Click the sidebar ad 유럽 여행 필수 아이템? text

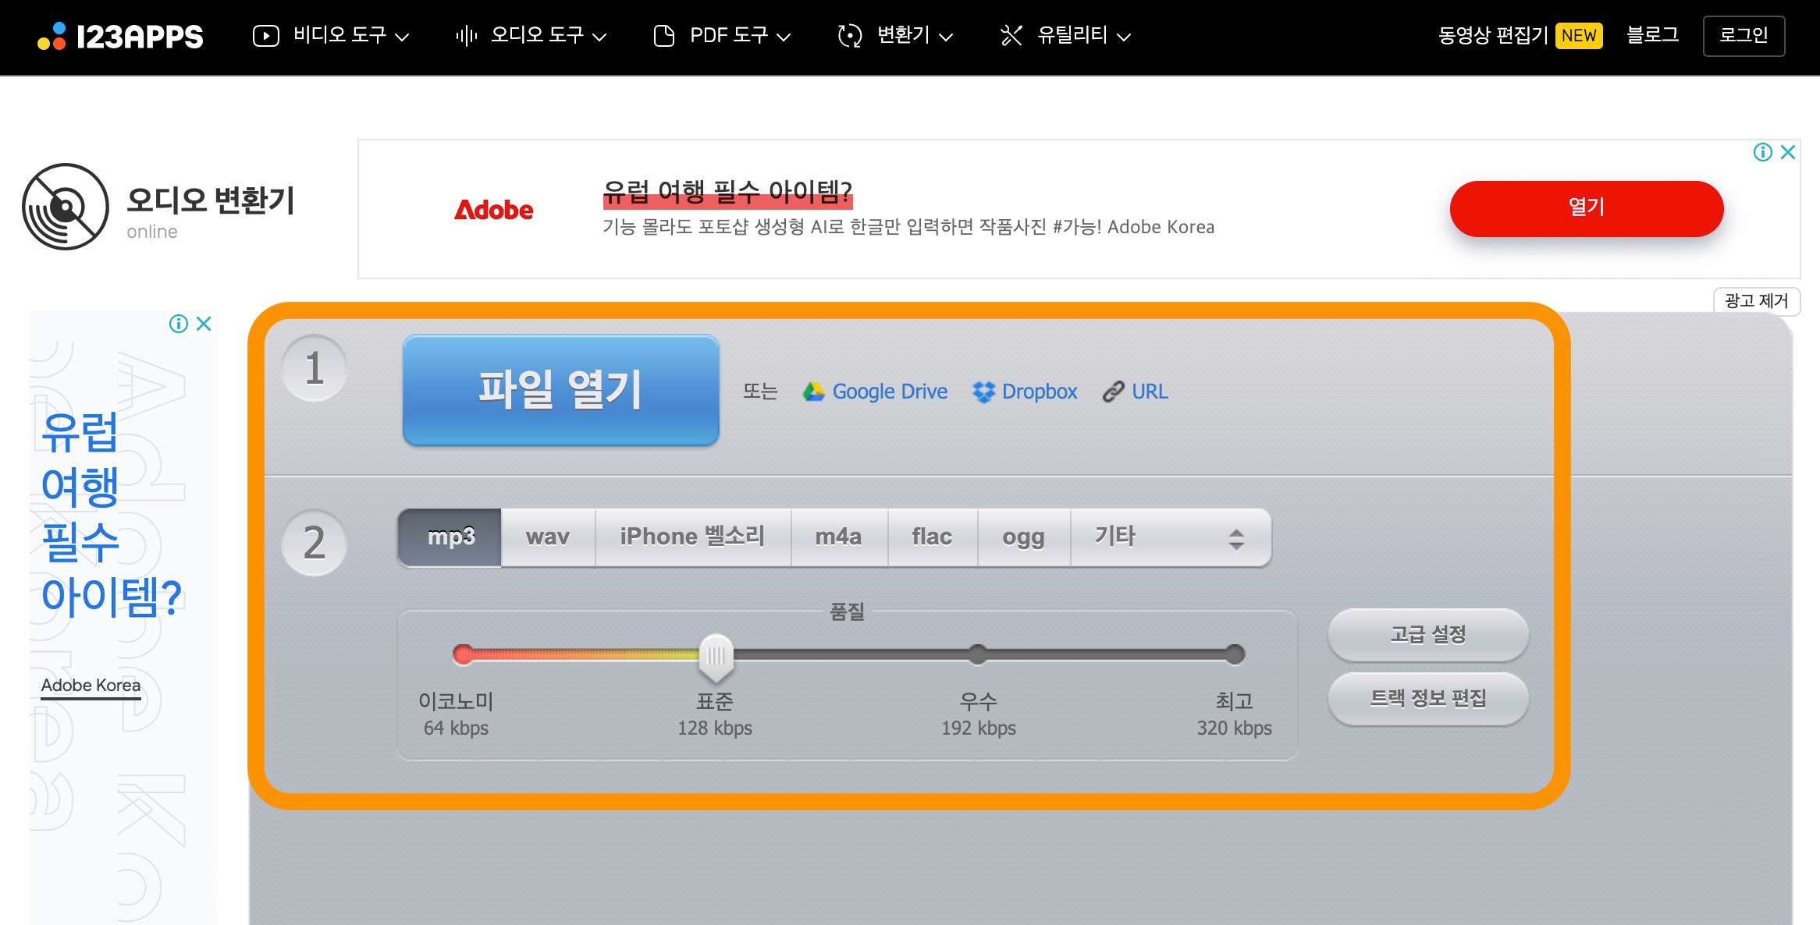pos(112,514)
